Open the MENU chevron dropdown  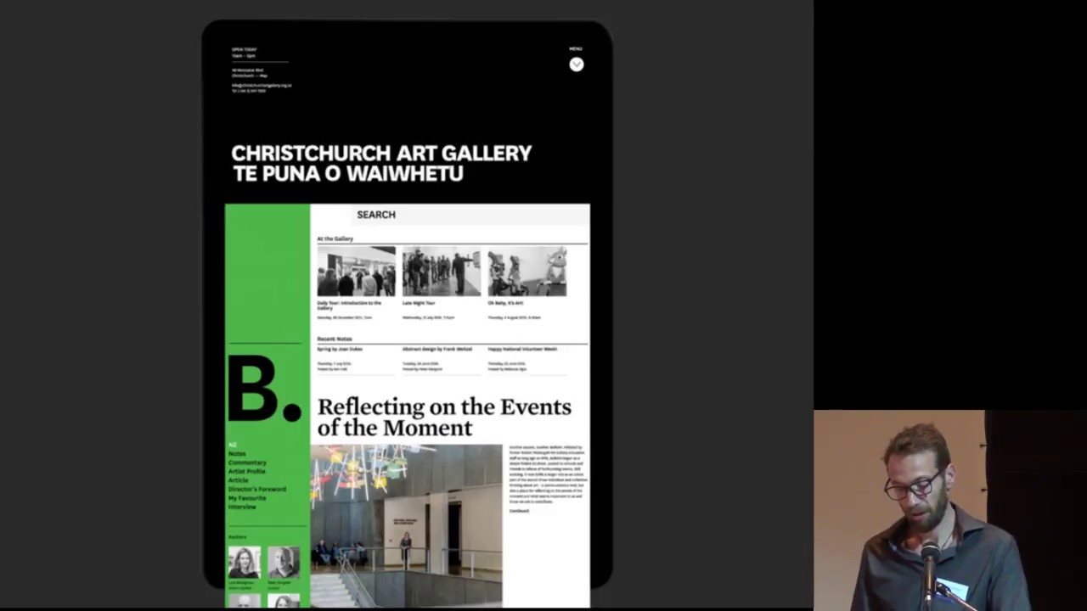(577, 64)
